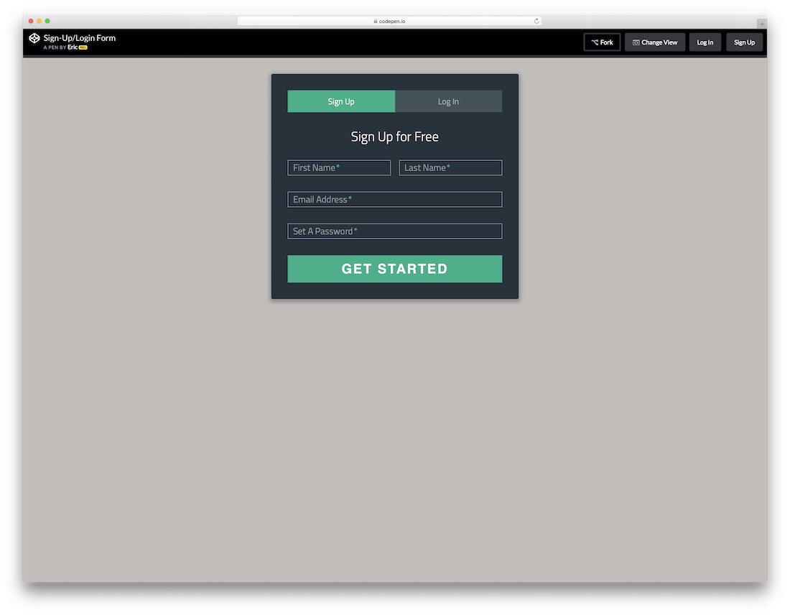Focus the Last Name field

pyautogui.click(x=450, y=168)
